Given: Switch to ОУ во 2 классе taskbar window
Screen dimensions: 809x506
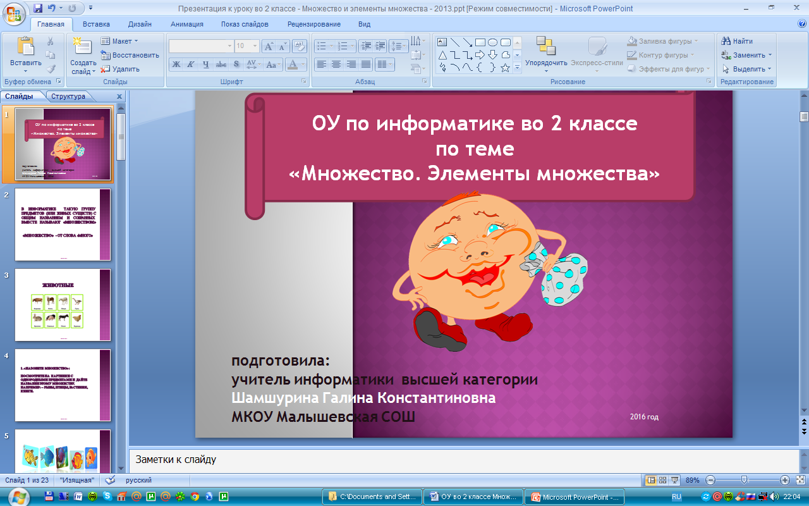Looking at the screenshot, I should (473, 497).
